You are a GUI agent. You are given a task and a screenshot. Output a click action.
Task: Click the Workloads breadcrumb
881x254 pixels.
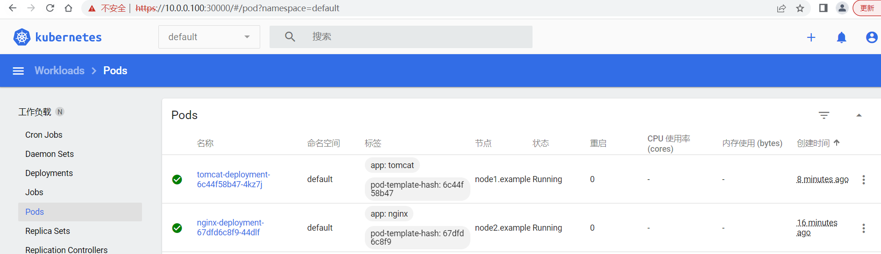click(59, 71)
